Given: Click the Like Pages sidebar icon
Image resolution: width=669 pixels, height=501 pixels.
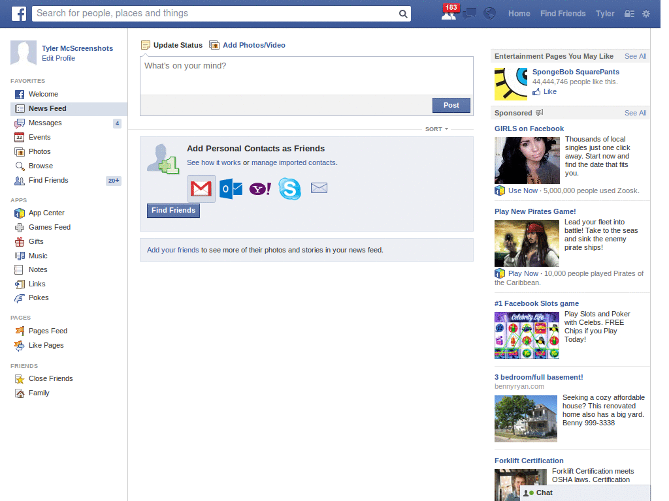Looking at the screenshot, I should (x=20, y=346).
